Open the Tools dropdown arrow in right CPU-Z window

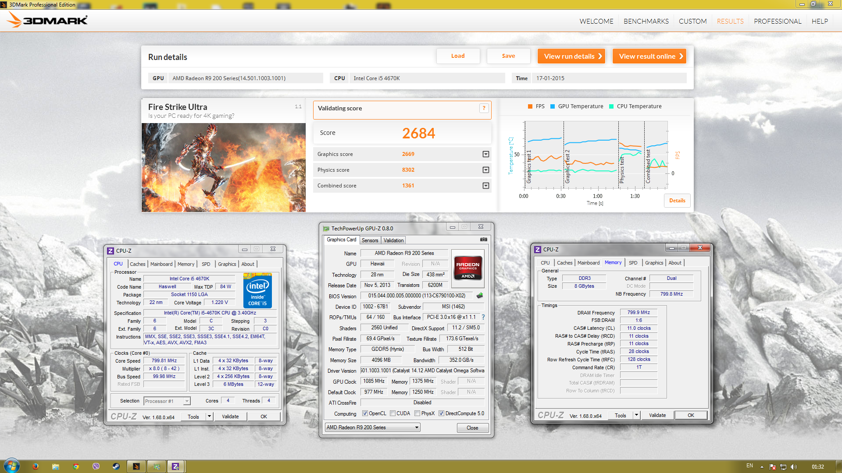636,415
